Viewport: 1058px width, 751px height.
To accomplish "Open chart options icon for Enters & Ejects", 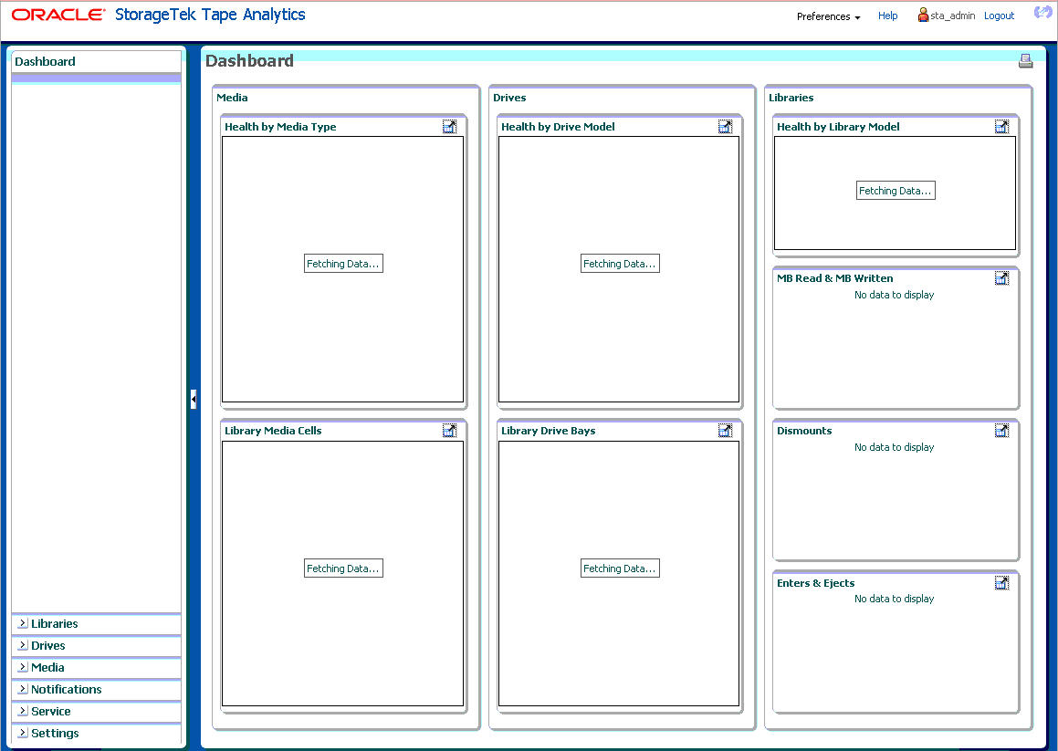I will coord(1002,583).
